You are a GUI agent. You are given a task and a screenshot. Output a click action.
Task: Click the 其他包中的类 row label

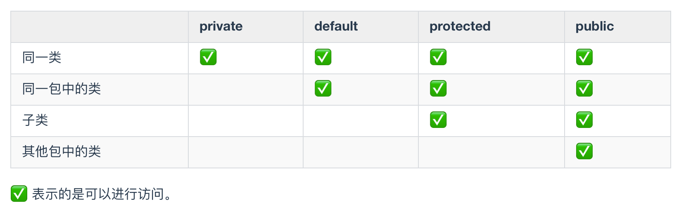coord(62,151)
